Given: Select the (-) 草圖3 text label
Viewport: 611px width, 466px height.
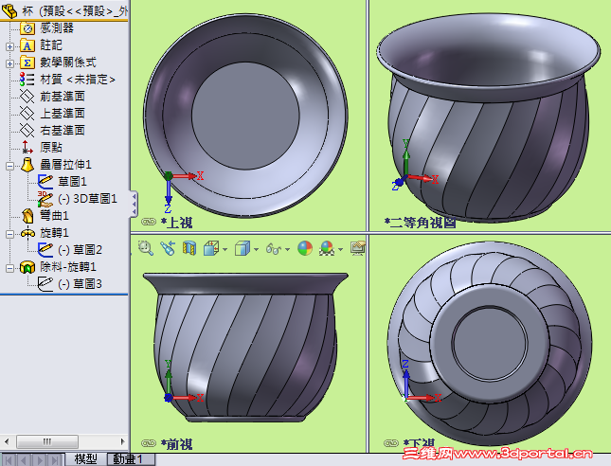Looking at the screenshot, I should pyautogui.click(x=80, y=284).
